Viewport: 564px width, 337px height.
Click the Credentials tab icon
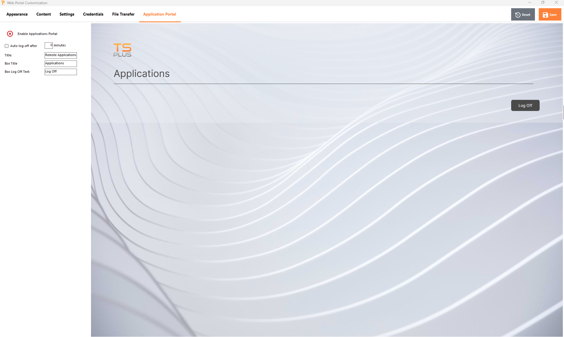click(93, 14)
